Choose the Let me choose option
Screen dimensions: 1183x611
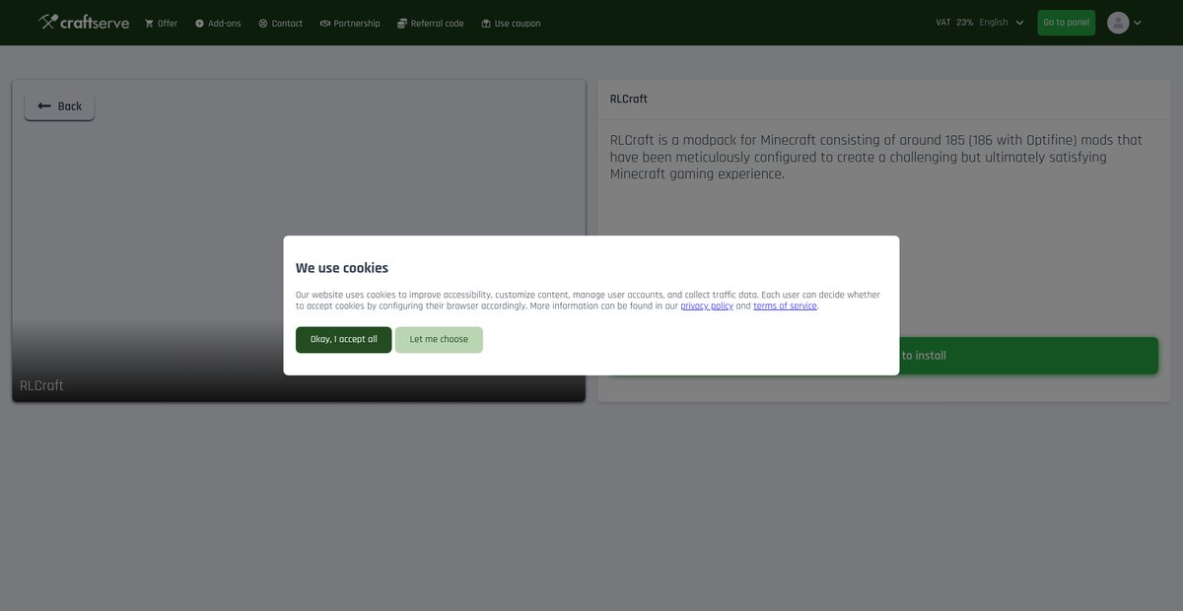439,340
